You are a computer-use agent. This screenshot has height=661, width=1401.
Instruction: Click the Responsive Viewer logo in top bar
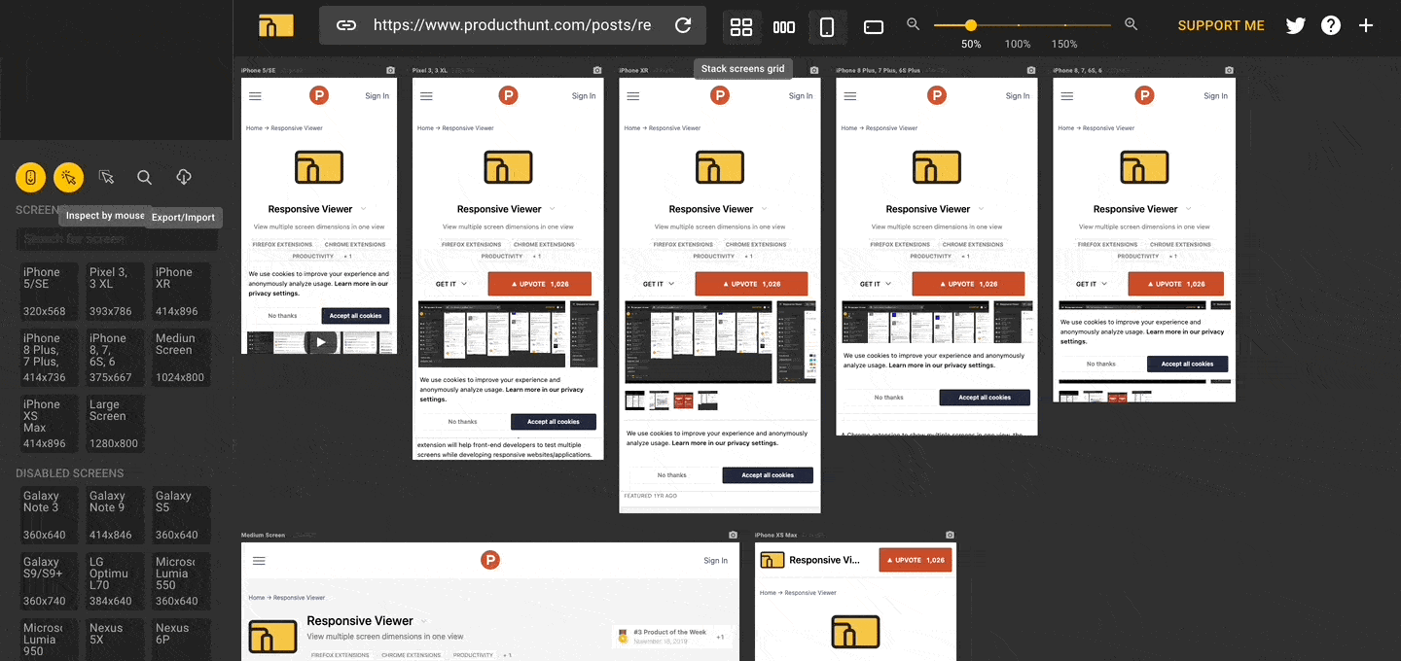coord(276,26)
